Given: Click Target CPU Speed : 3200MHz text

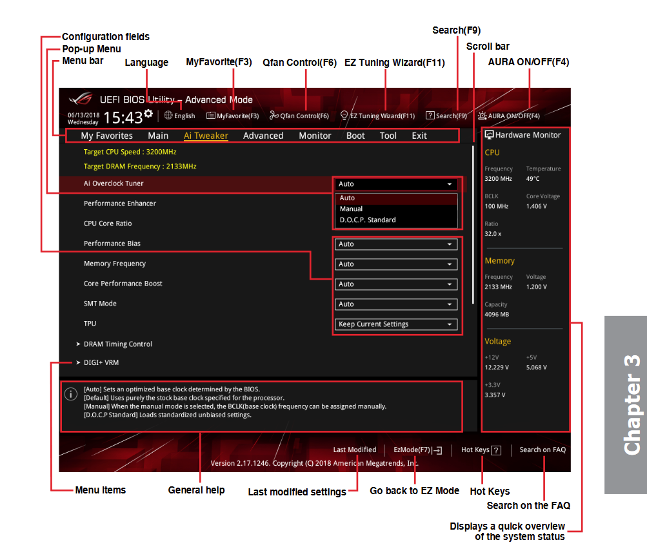Looking at the screenshot, I should 130,152.
